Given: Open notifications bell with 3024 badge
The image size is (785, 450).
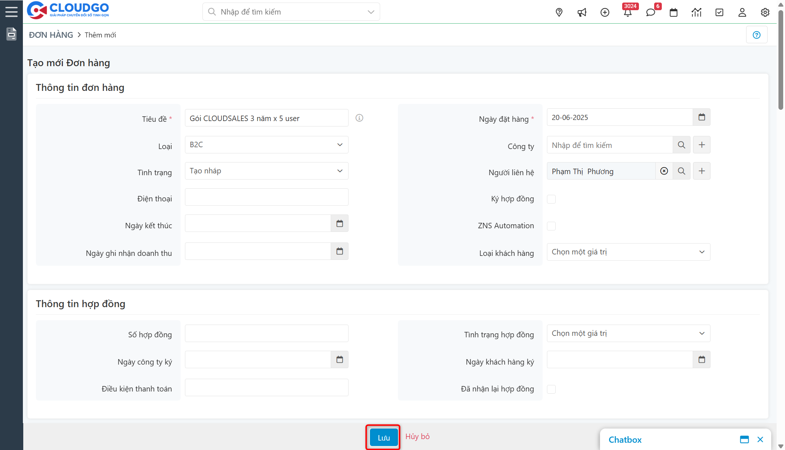Looking at the screenshot, I should pyautogui.click(x=628, y=12).
